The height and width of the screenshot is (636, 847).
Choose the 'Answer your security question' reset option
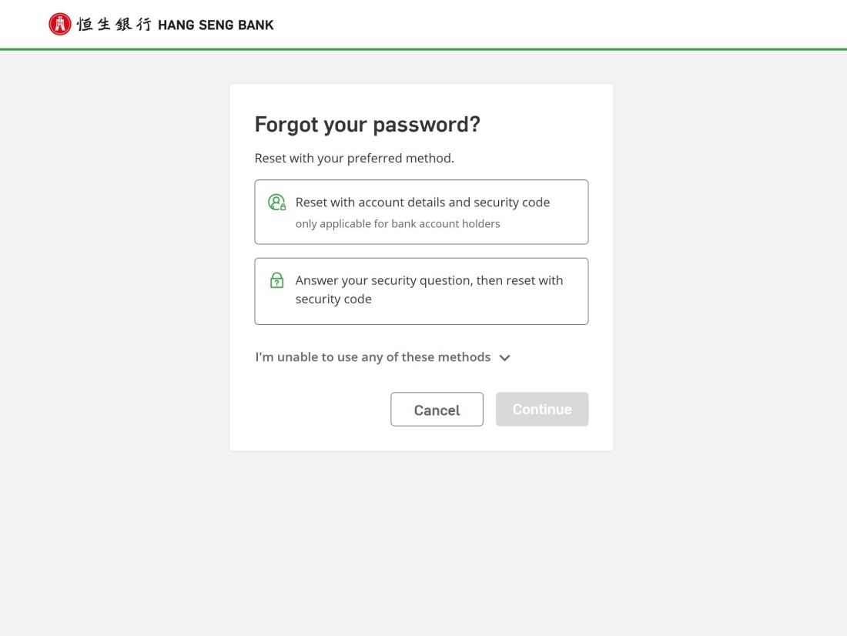point(429,281)
